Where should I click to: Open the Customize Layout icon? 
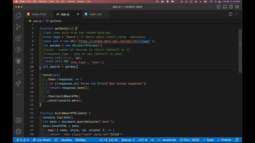[x=237, y=7]
